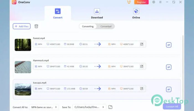Click the Add Files button
The image size is (194, 111).
22,26
